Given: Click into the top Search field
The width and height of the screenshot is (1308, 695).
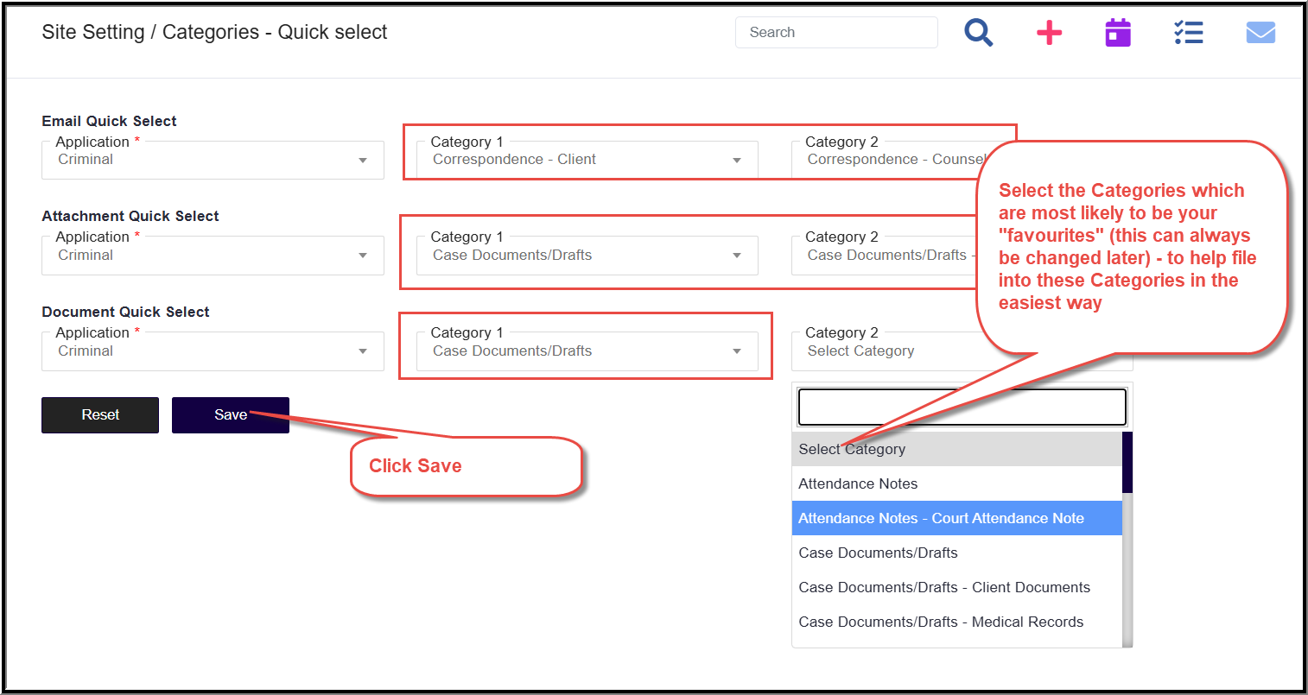Looking at the screenshot, I should coord(836,33).
